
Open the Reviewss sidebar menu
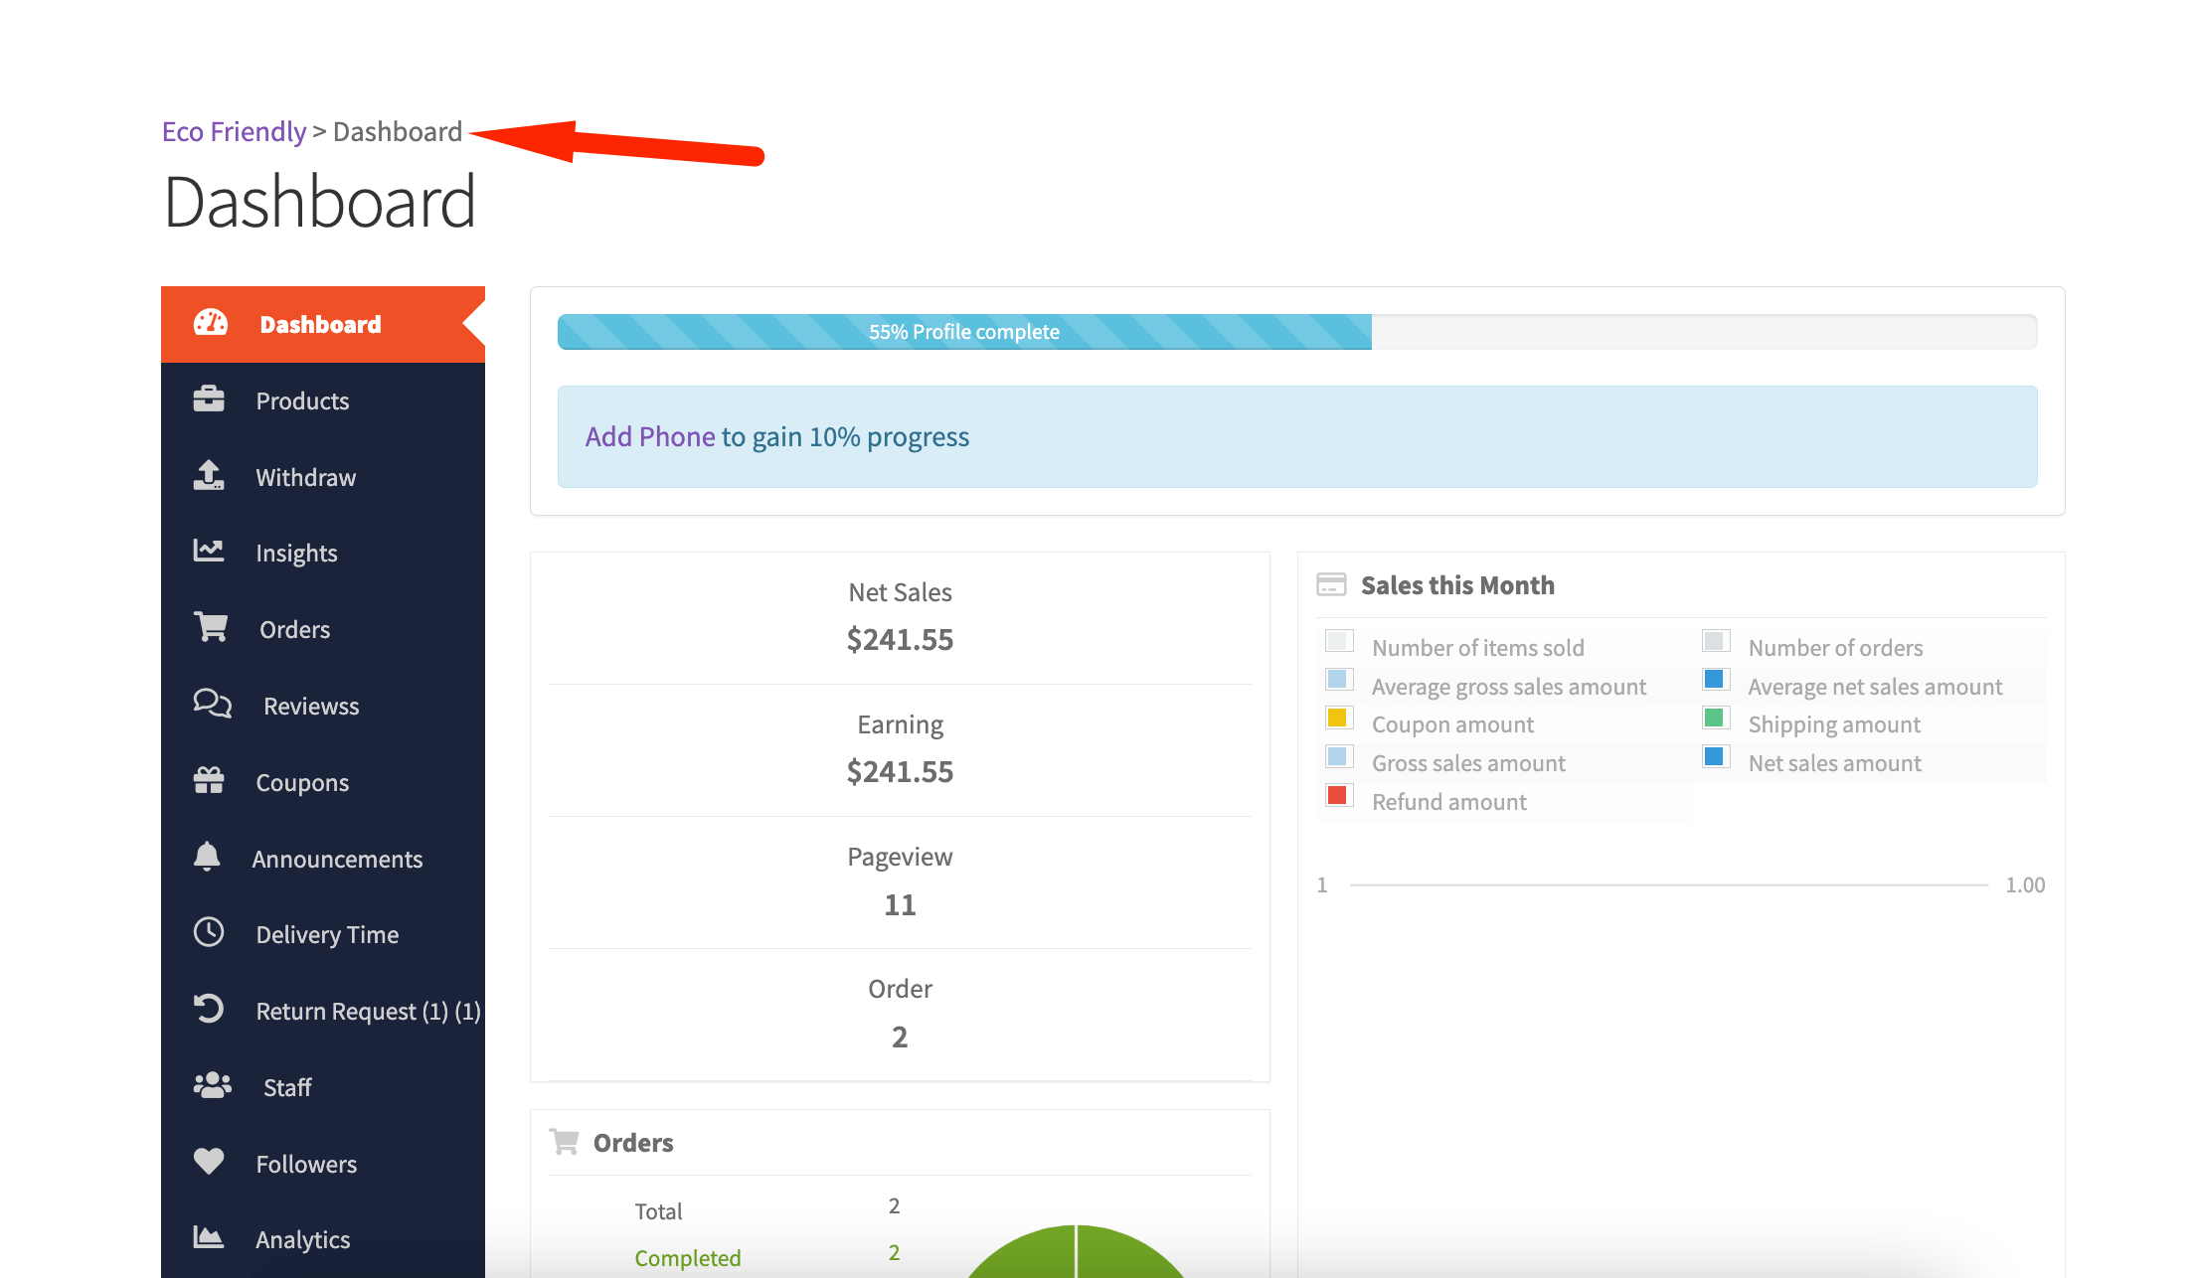point(323,706)
